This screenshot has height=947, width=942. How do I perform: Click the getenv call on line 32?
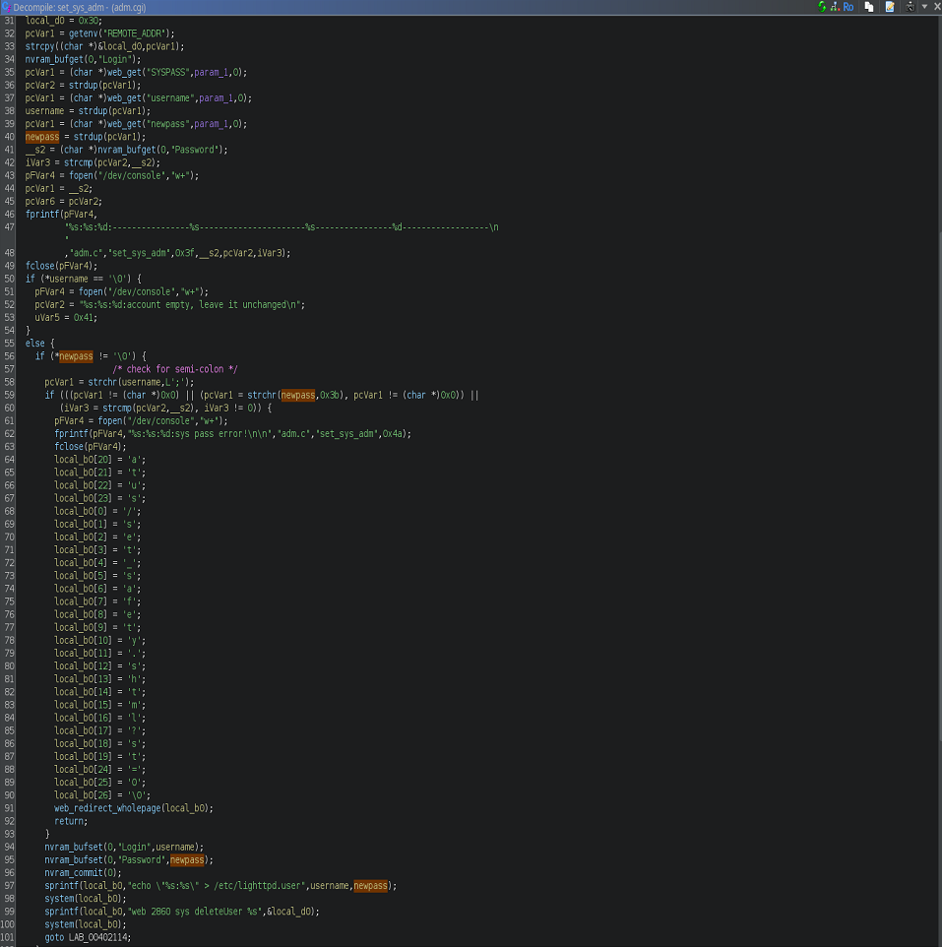83,33
